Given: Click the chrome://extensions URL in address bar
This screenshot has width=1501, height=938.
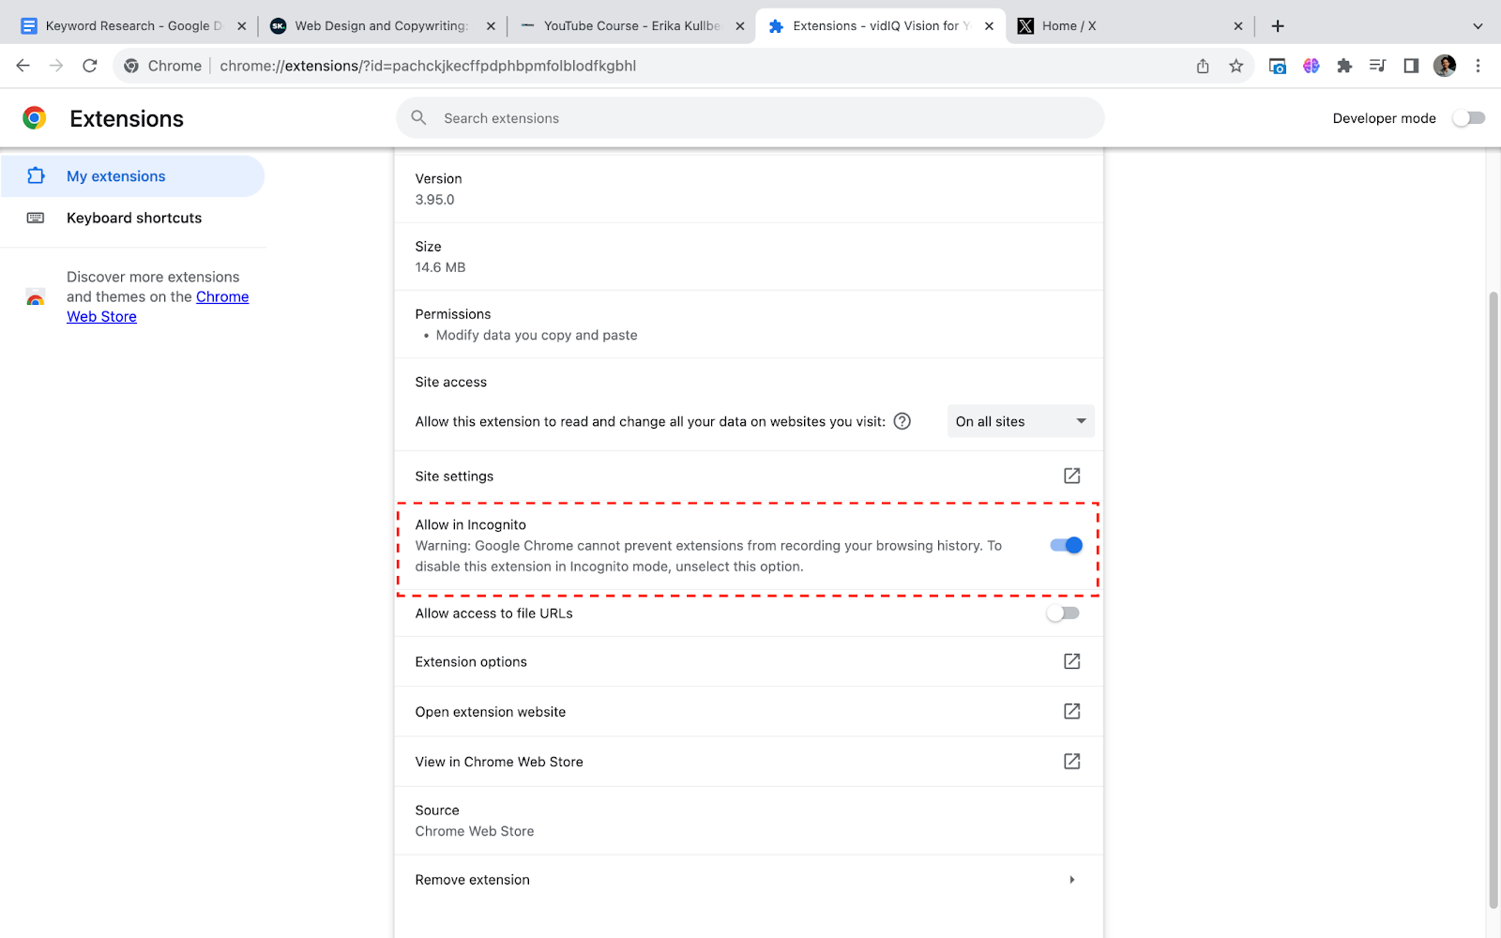Looking at the screenshot, I should point(428,66).
